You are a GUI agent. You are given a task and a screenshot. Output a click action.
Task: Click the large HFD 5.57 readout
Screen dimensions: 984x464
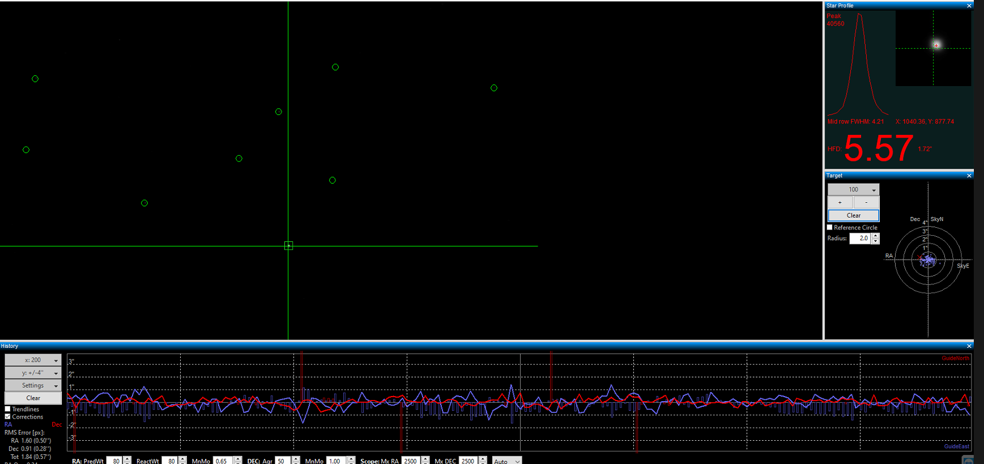point(879,148)
